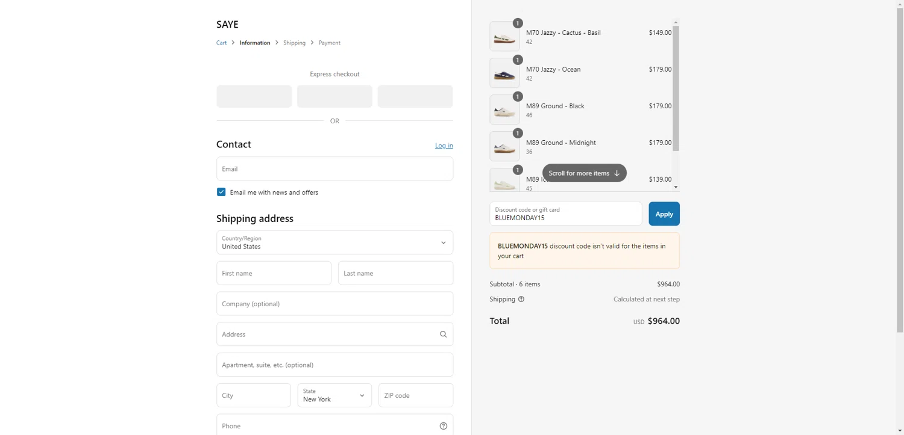Focus the ZIP code field
Image resolution: width=904 pixels, height=435 pixels.
click(416, 395)
